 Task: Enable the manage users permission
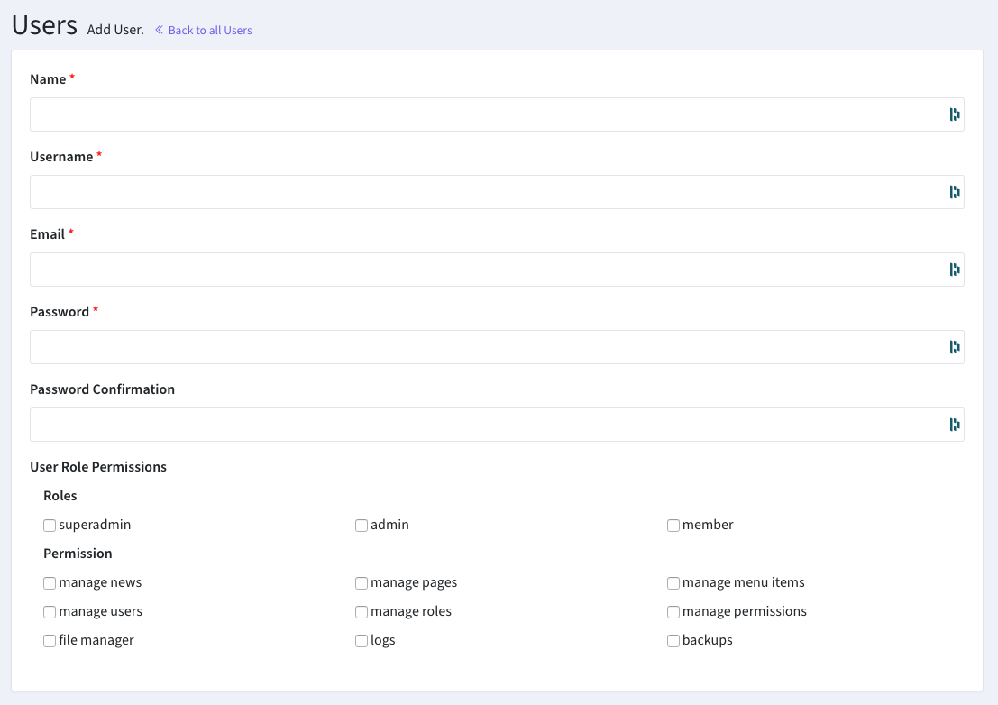point(50,612)
